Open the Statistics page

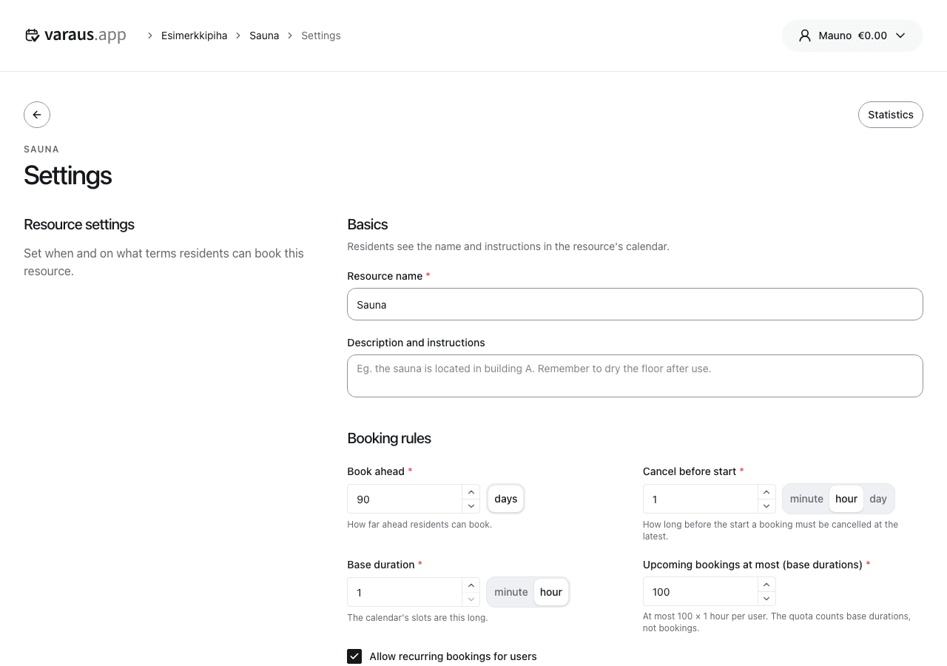point(891,115)
